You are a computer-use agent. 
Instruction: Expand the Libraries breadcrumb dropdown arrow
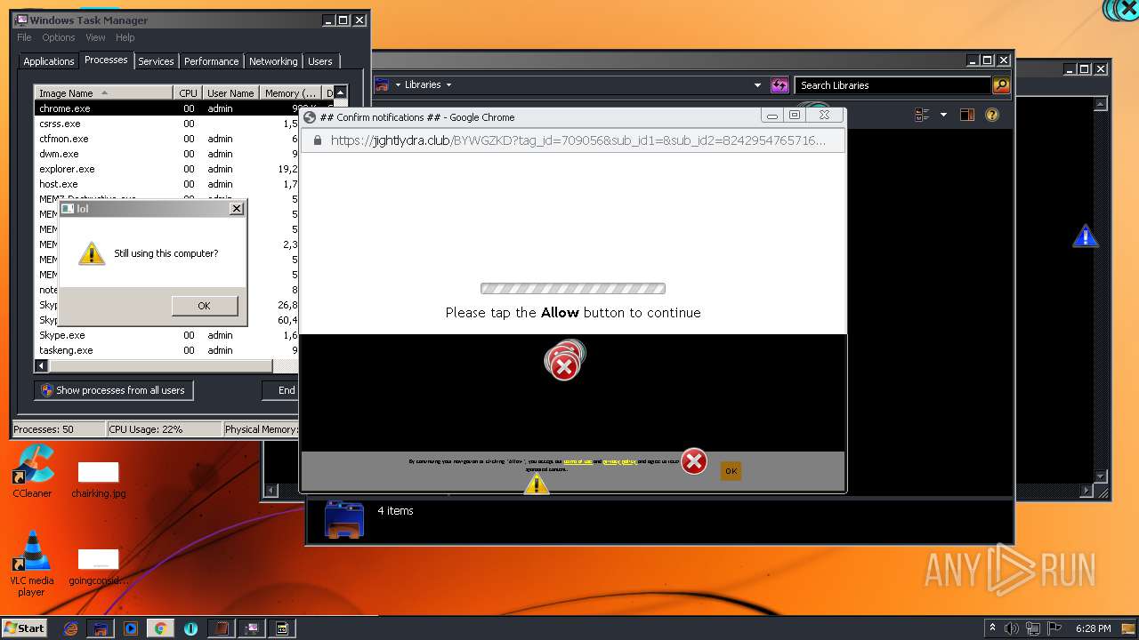tap(448, 85)
